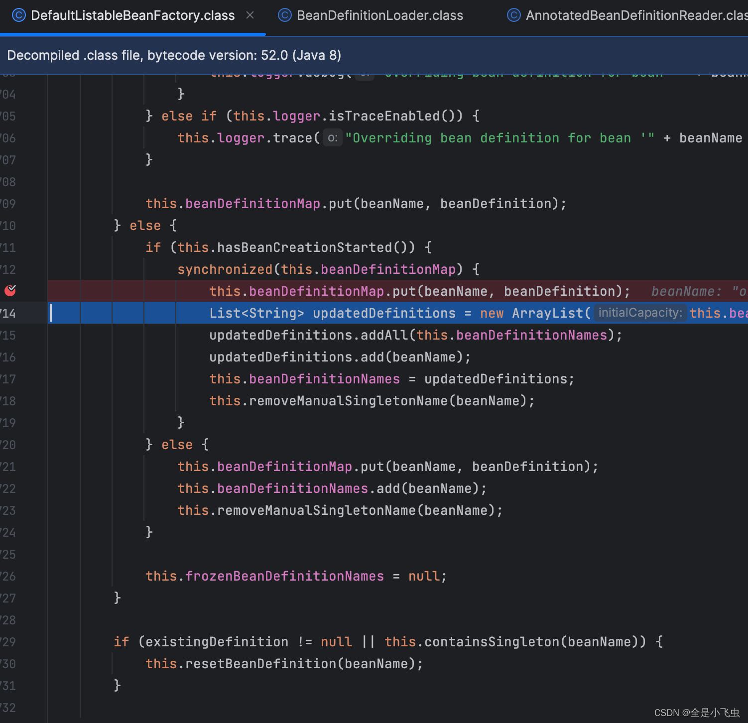This screenshot has width=748, height=723.
Task: Click the 'resetBeanDefinition' method call
Action: coord(261,664)
